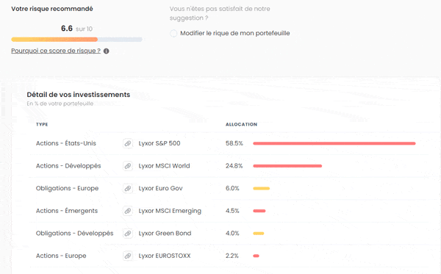Click the recommended risk score progress bar

pos(76,40)
